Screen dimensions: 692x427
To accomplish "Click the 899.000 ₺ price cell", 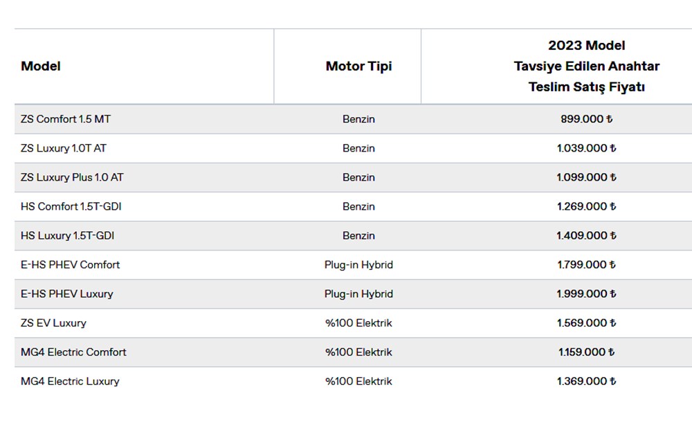I will pos(586,119).
